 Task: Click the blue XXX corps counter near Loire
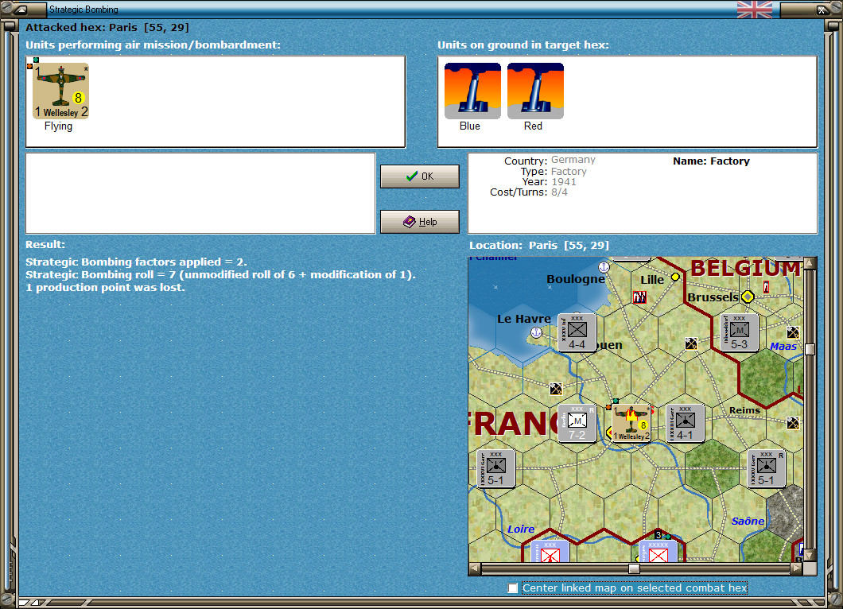[x=550, y=552]
